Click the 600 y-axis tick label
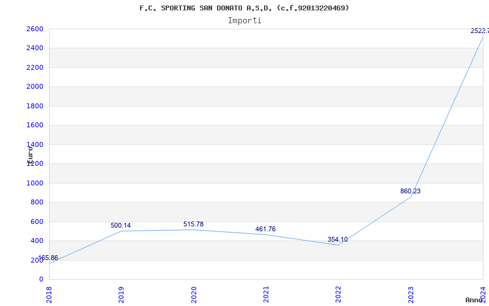This screenshot has width=489, height=306. pyautogui.click(x=37, y=222)
